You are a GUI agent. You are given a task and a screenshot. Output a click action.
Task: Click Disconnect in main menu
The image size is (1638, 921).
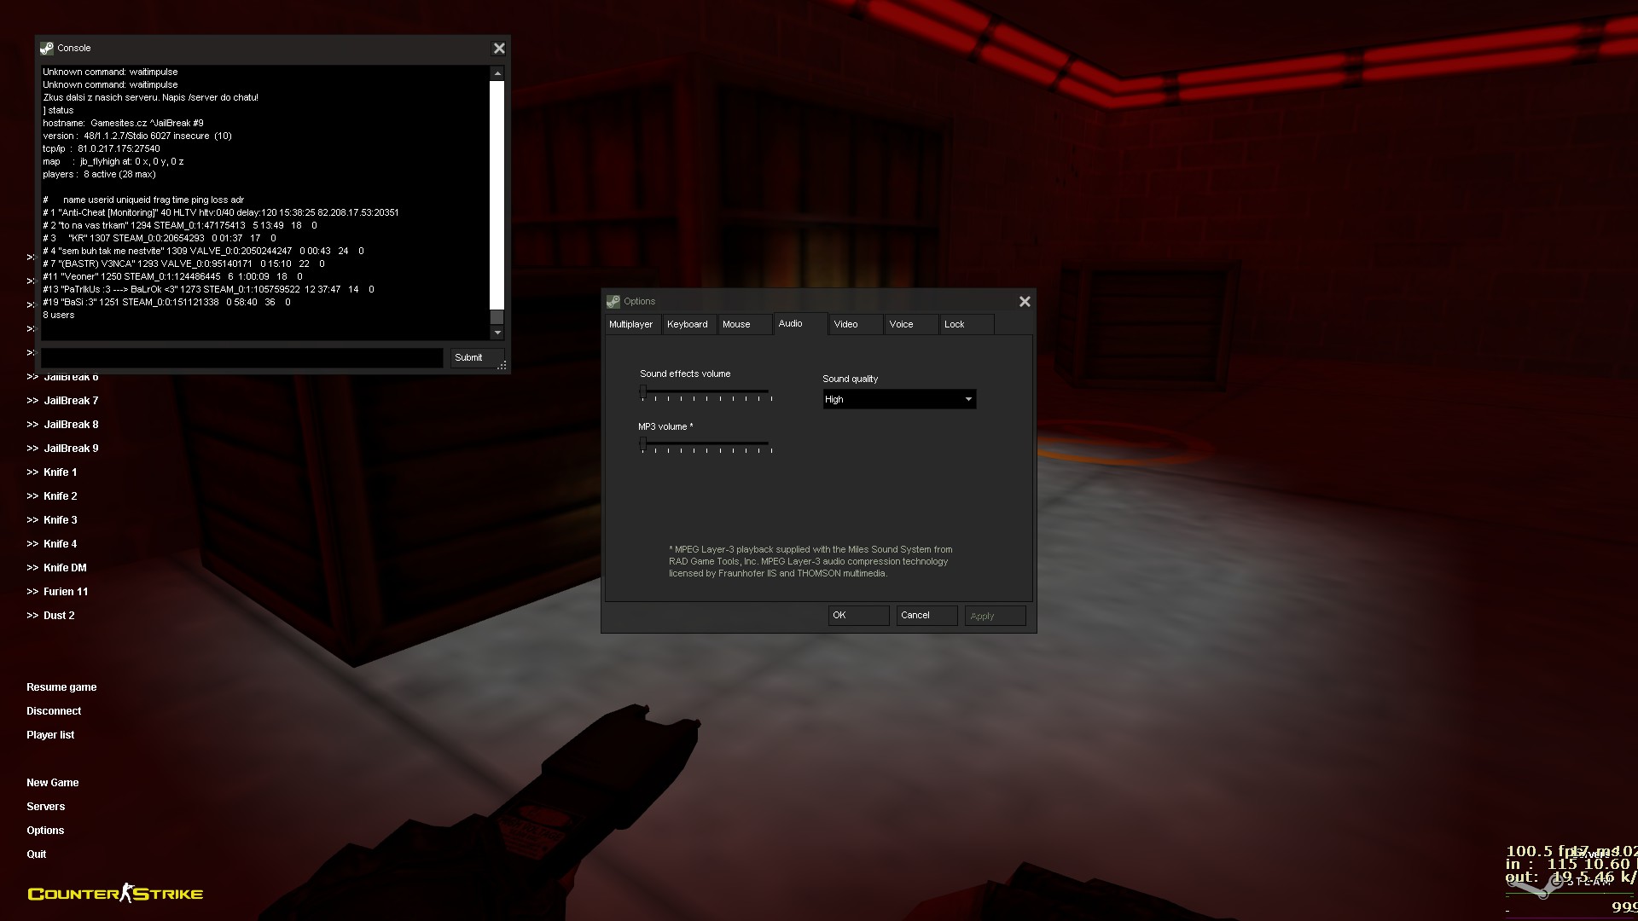click(x=54, y=711)
